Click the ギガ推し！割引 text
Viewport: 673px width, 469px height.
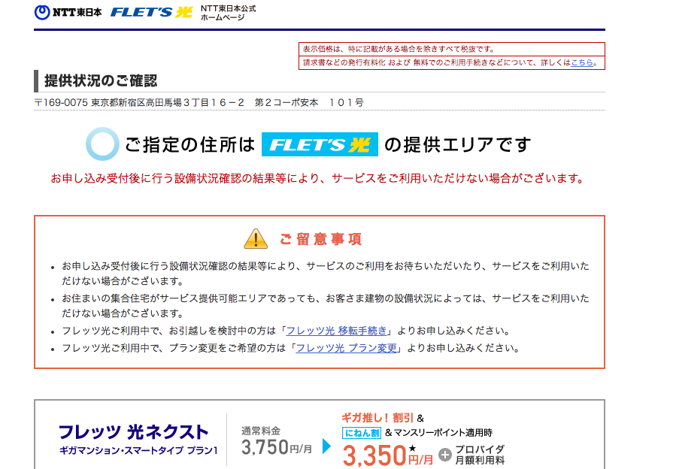click(x=377, y=417)
